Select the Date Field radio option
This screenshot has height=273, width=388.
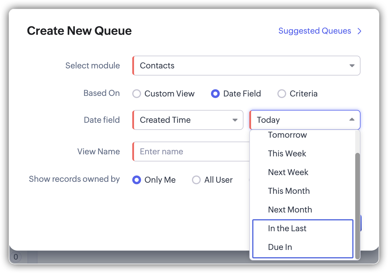215,94
